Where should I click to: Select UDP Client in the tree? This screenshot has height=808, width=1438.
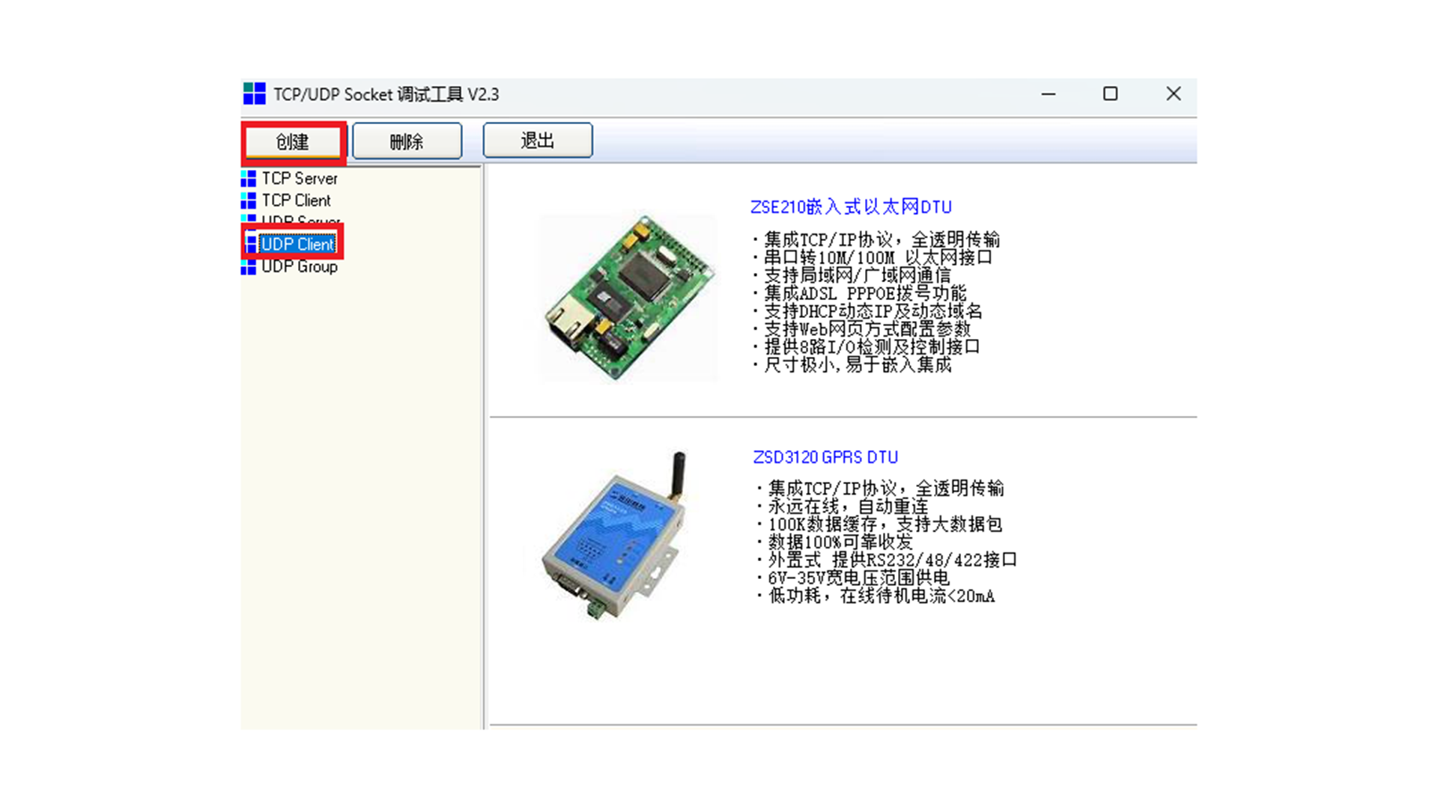(x=297, y=244)
